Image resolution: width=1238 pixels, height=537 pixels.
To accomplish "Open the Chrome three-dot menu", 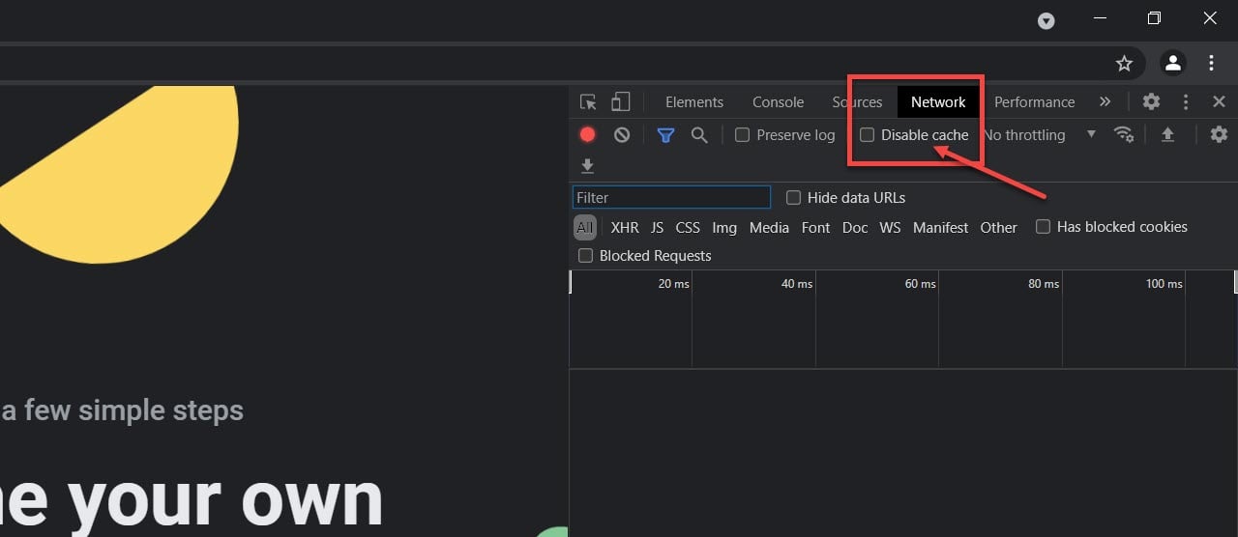I will coord(1211,64).
